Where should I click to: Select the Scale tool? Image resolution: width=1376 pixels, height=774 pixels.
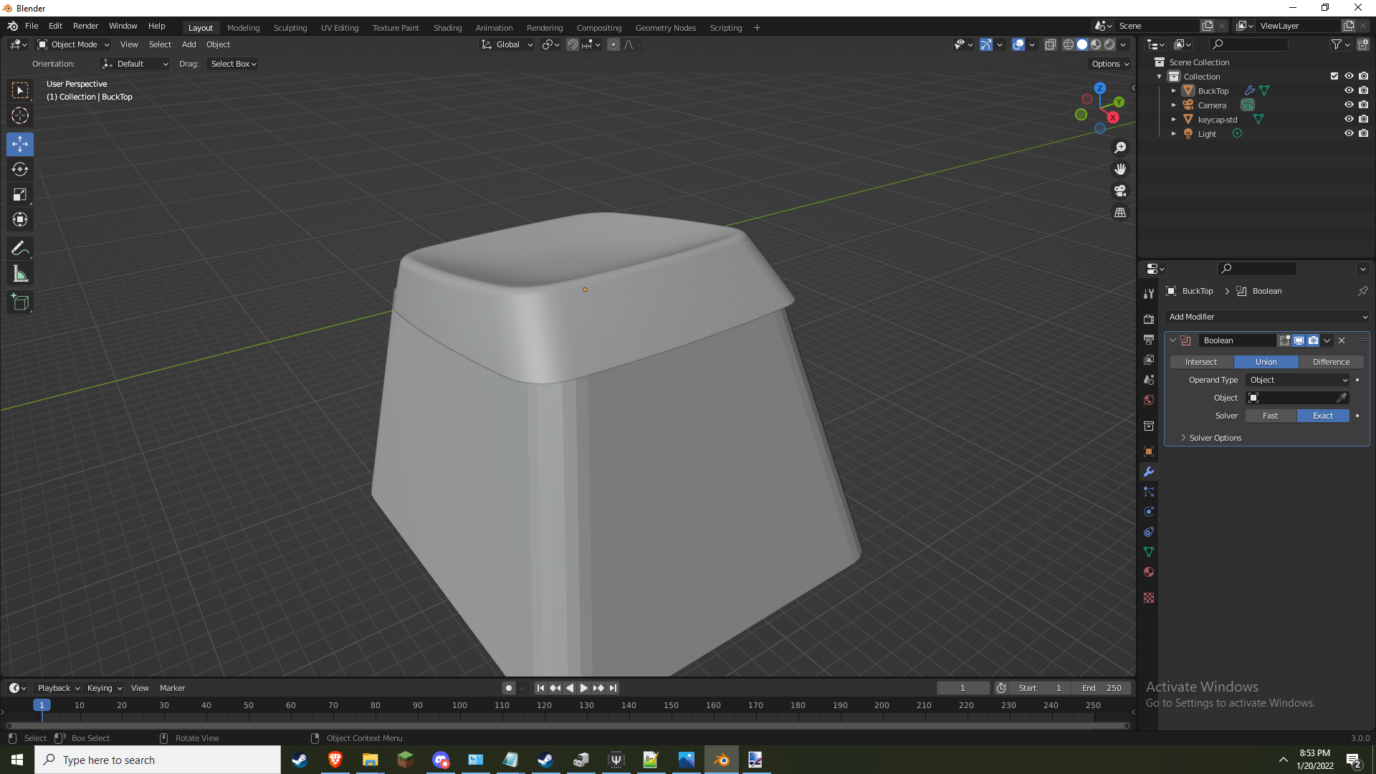(x=20, y=194)
